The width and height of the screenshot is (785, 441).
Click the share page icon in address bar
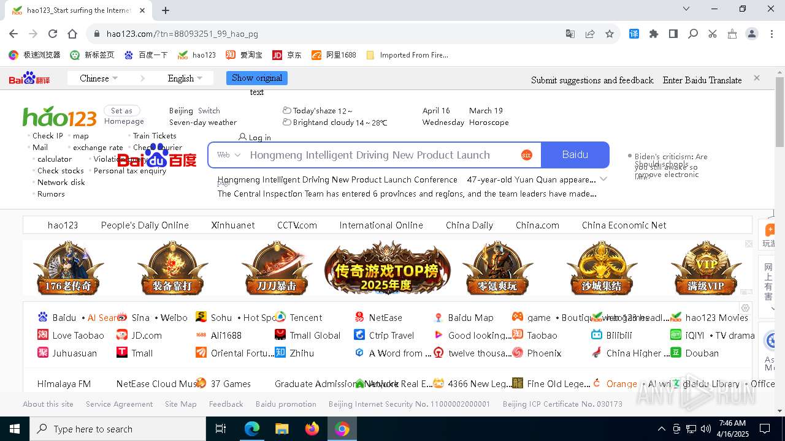click(x=590, y=34)
